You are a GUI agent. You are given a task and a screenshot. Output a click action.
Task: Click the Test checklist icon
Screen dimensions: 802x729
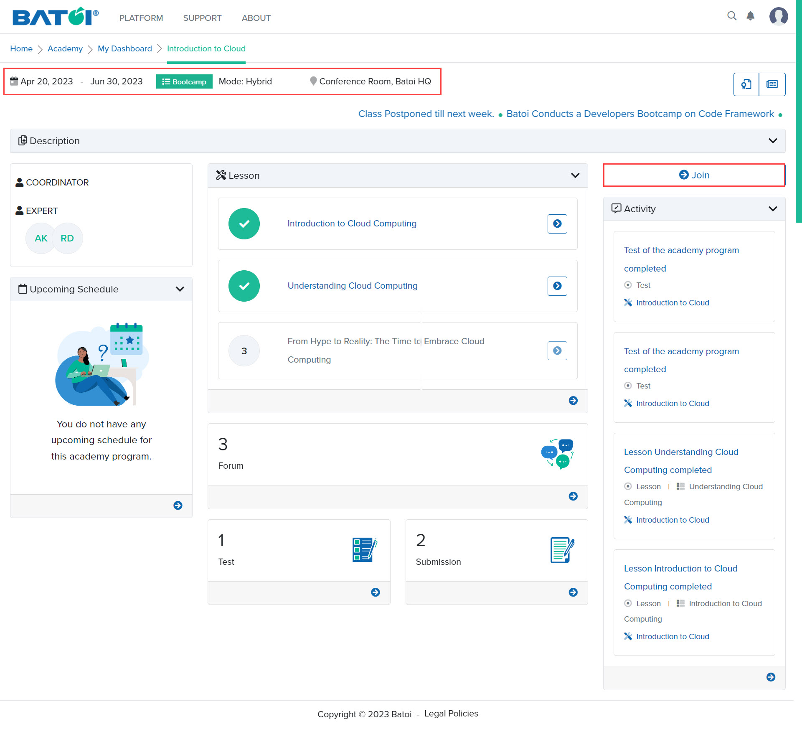(x=365, y=550)
